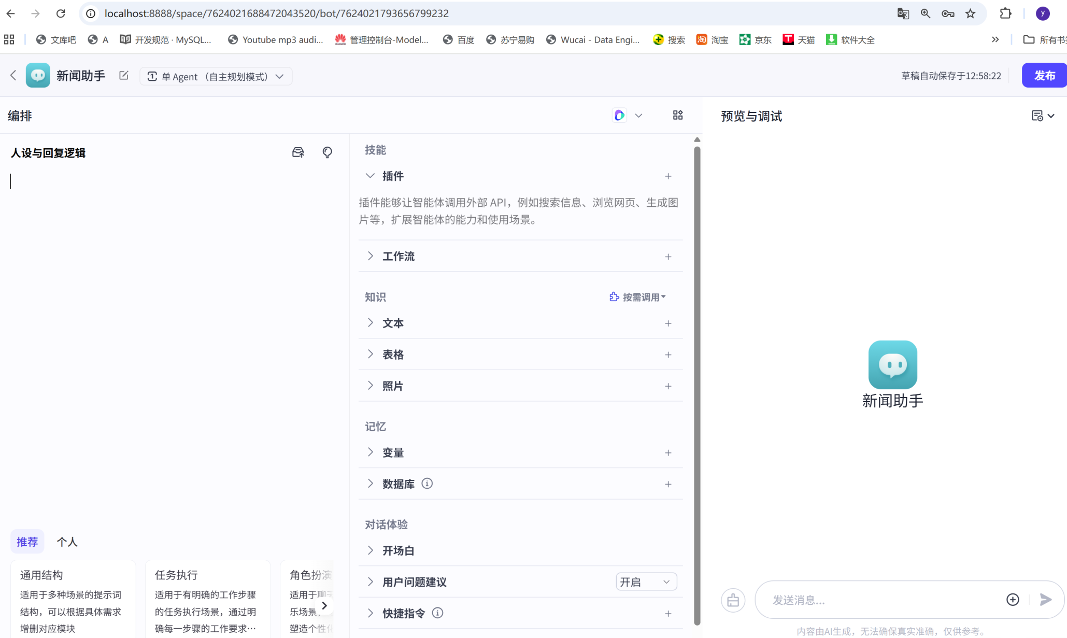
Task: Select the 推荐 tab
Action: pyautogui.click(x=27, y=541)
